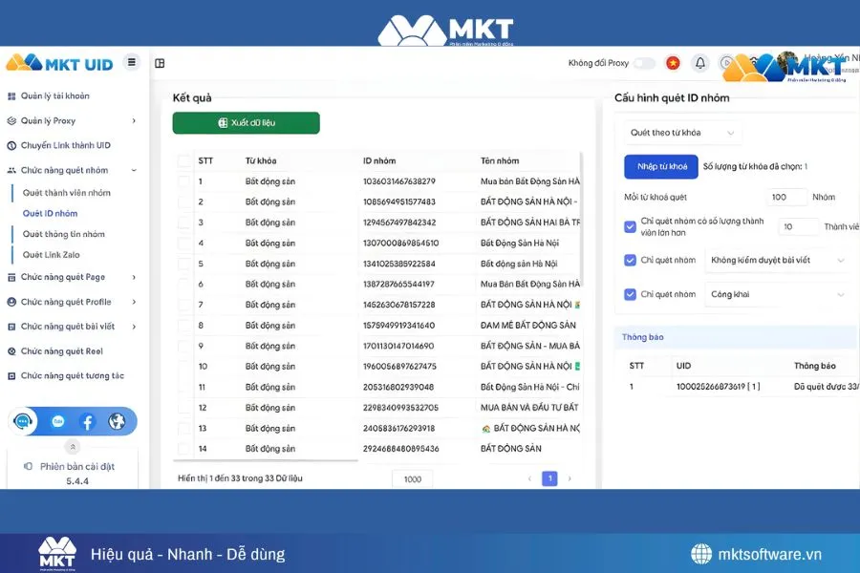Click the Vietnam flag language icon
Image resolution: width=860 pixels, height=573 pixels.
(x=673, y=62)
